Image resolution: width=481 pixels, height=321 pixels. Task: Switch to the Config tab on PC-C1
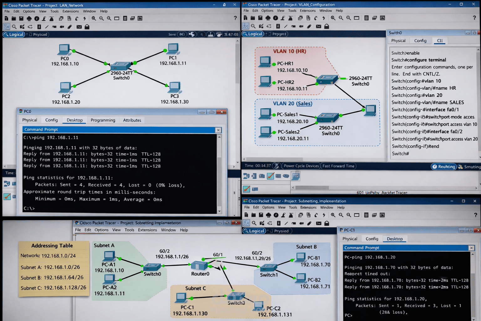pos(372,239)
